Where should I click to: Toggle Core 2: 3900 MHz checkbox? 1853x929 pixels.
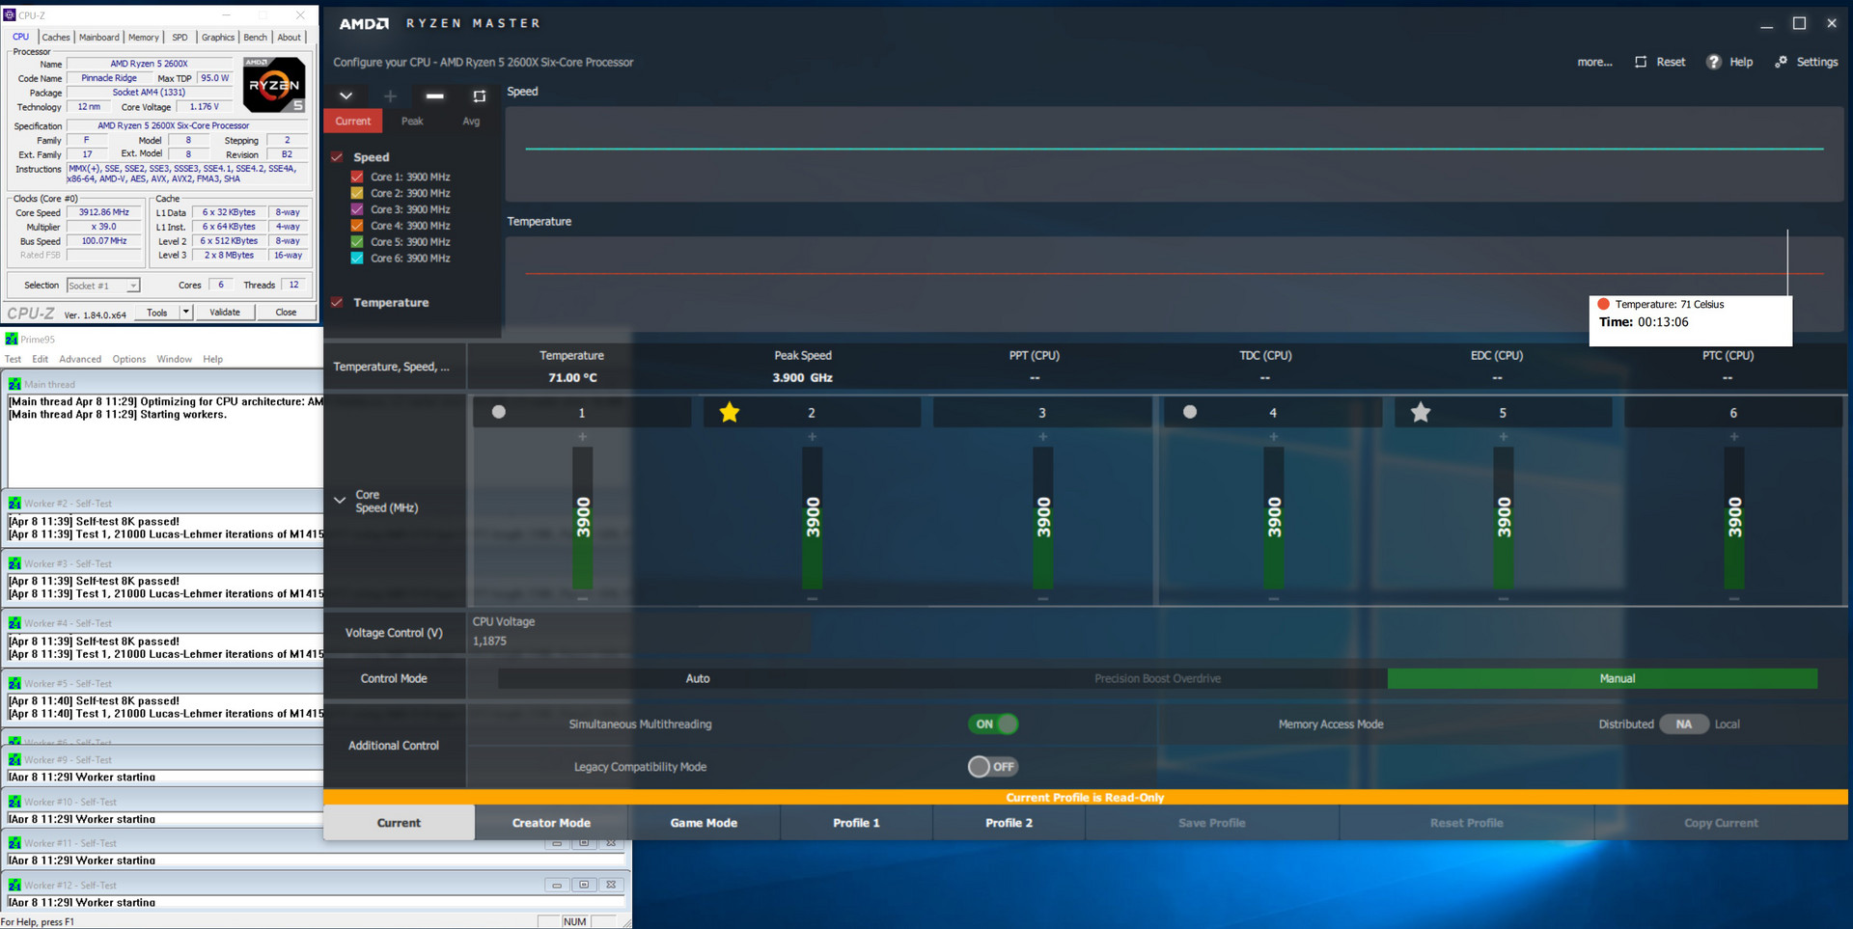pos(357,193)
